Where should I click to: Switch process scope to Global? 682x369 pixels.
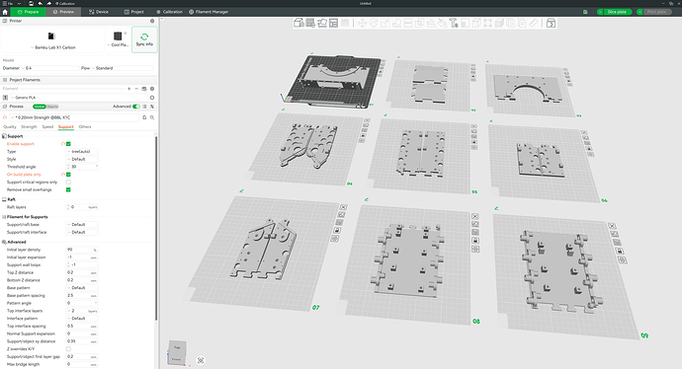pos(40,107)
